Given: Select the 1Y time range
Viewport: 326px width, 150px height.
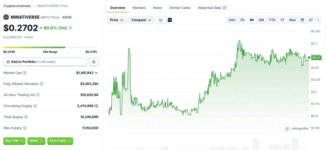Looking at the screenshot, I should click(282, 20).
